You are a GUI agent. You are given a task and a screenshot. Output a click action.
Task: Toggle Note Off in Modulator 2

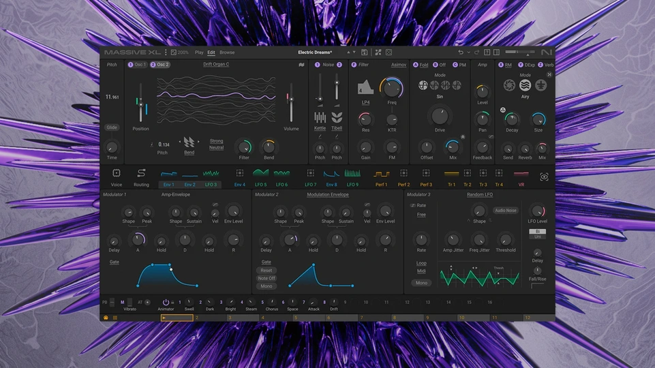pos(266,278)
